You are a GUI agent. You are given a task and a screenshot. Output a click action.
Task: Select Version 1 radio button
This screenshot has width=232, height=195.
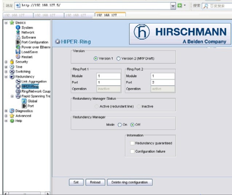(x=96, y=59)
